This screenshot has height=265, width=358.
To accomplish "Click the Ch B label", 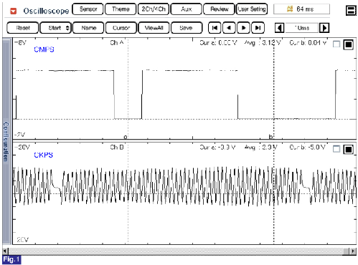I will [x=117, y=148].
